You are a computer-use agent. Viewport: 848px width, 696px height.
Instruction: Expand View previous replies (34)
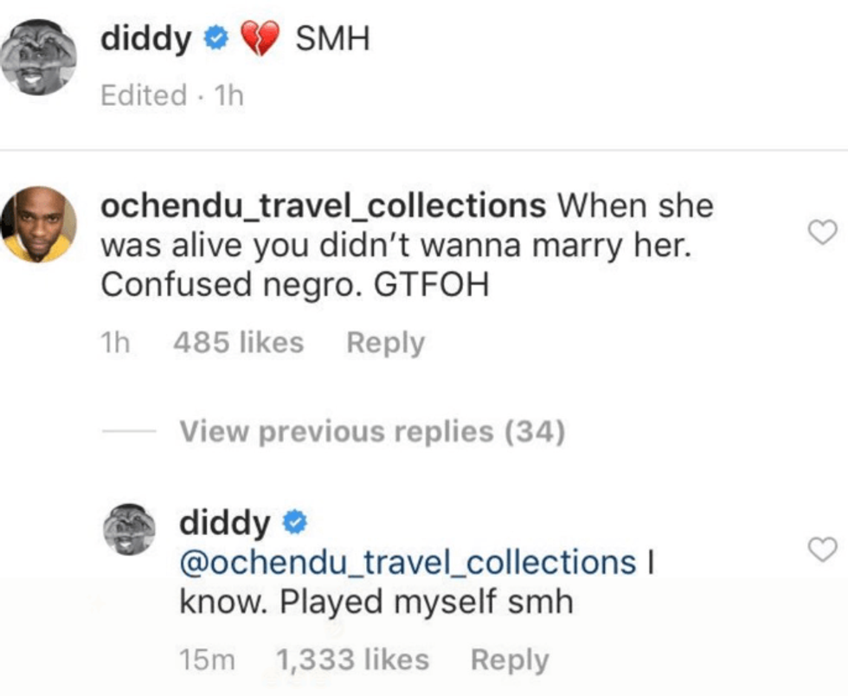372,430
